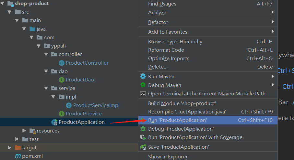Image resolution: width=294 pixels, height=160 pixels.
Task: Open the Analyze submenu arrow
Action: tap(273, 12)
